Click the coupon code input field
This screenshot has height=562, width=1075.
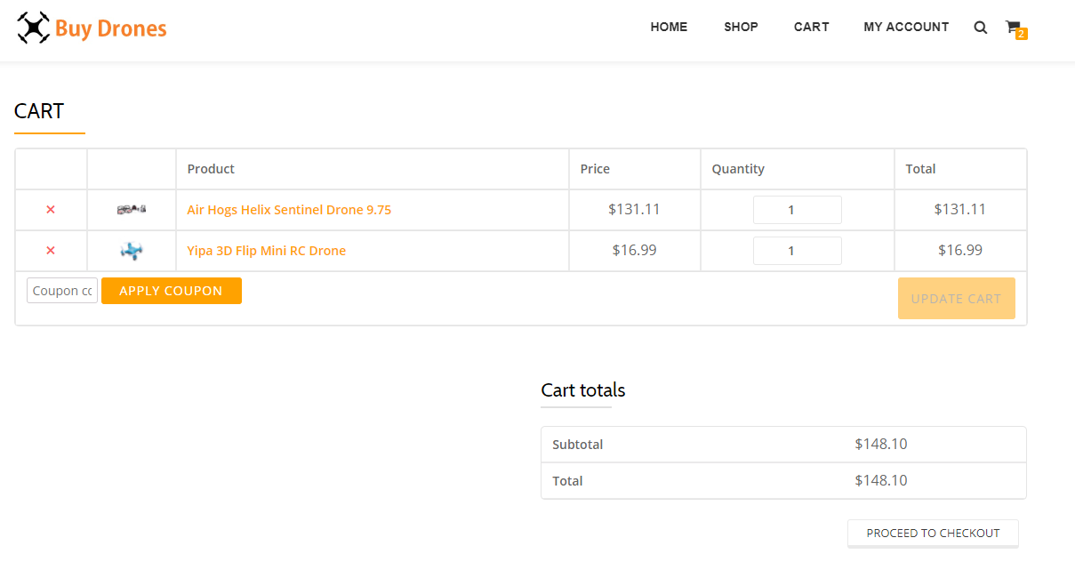click(x=62, y=291)
